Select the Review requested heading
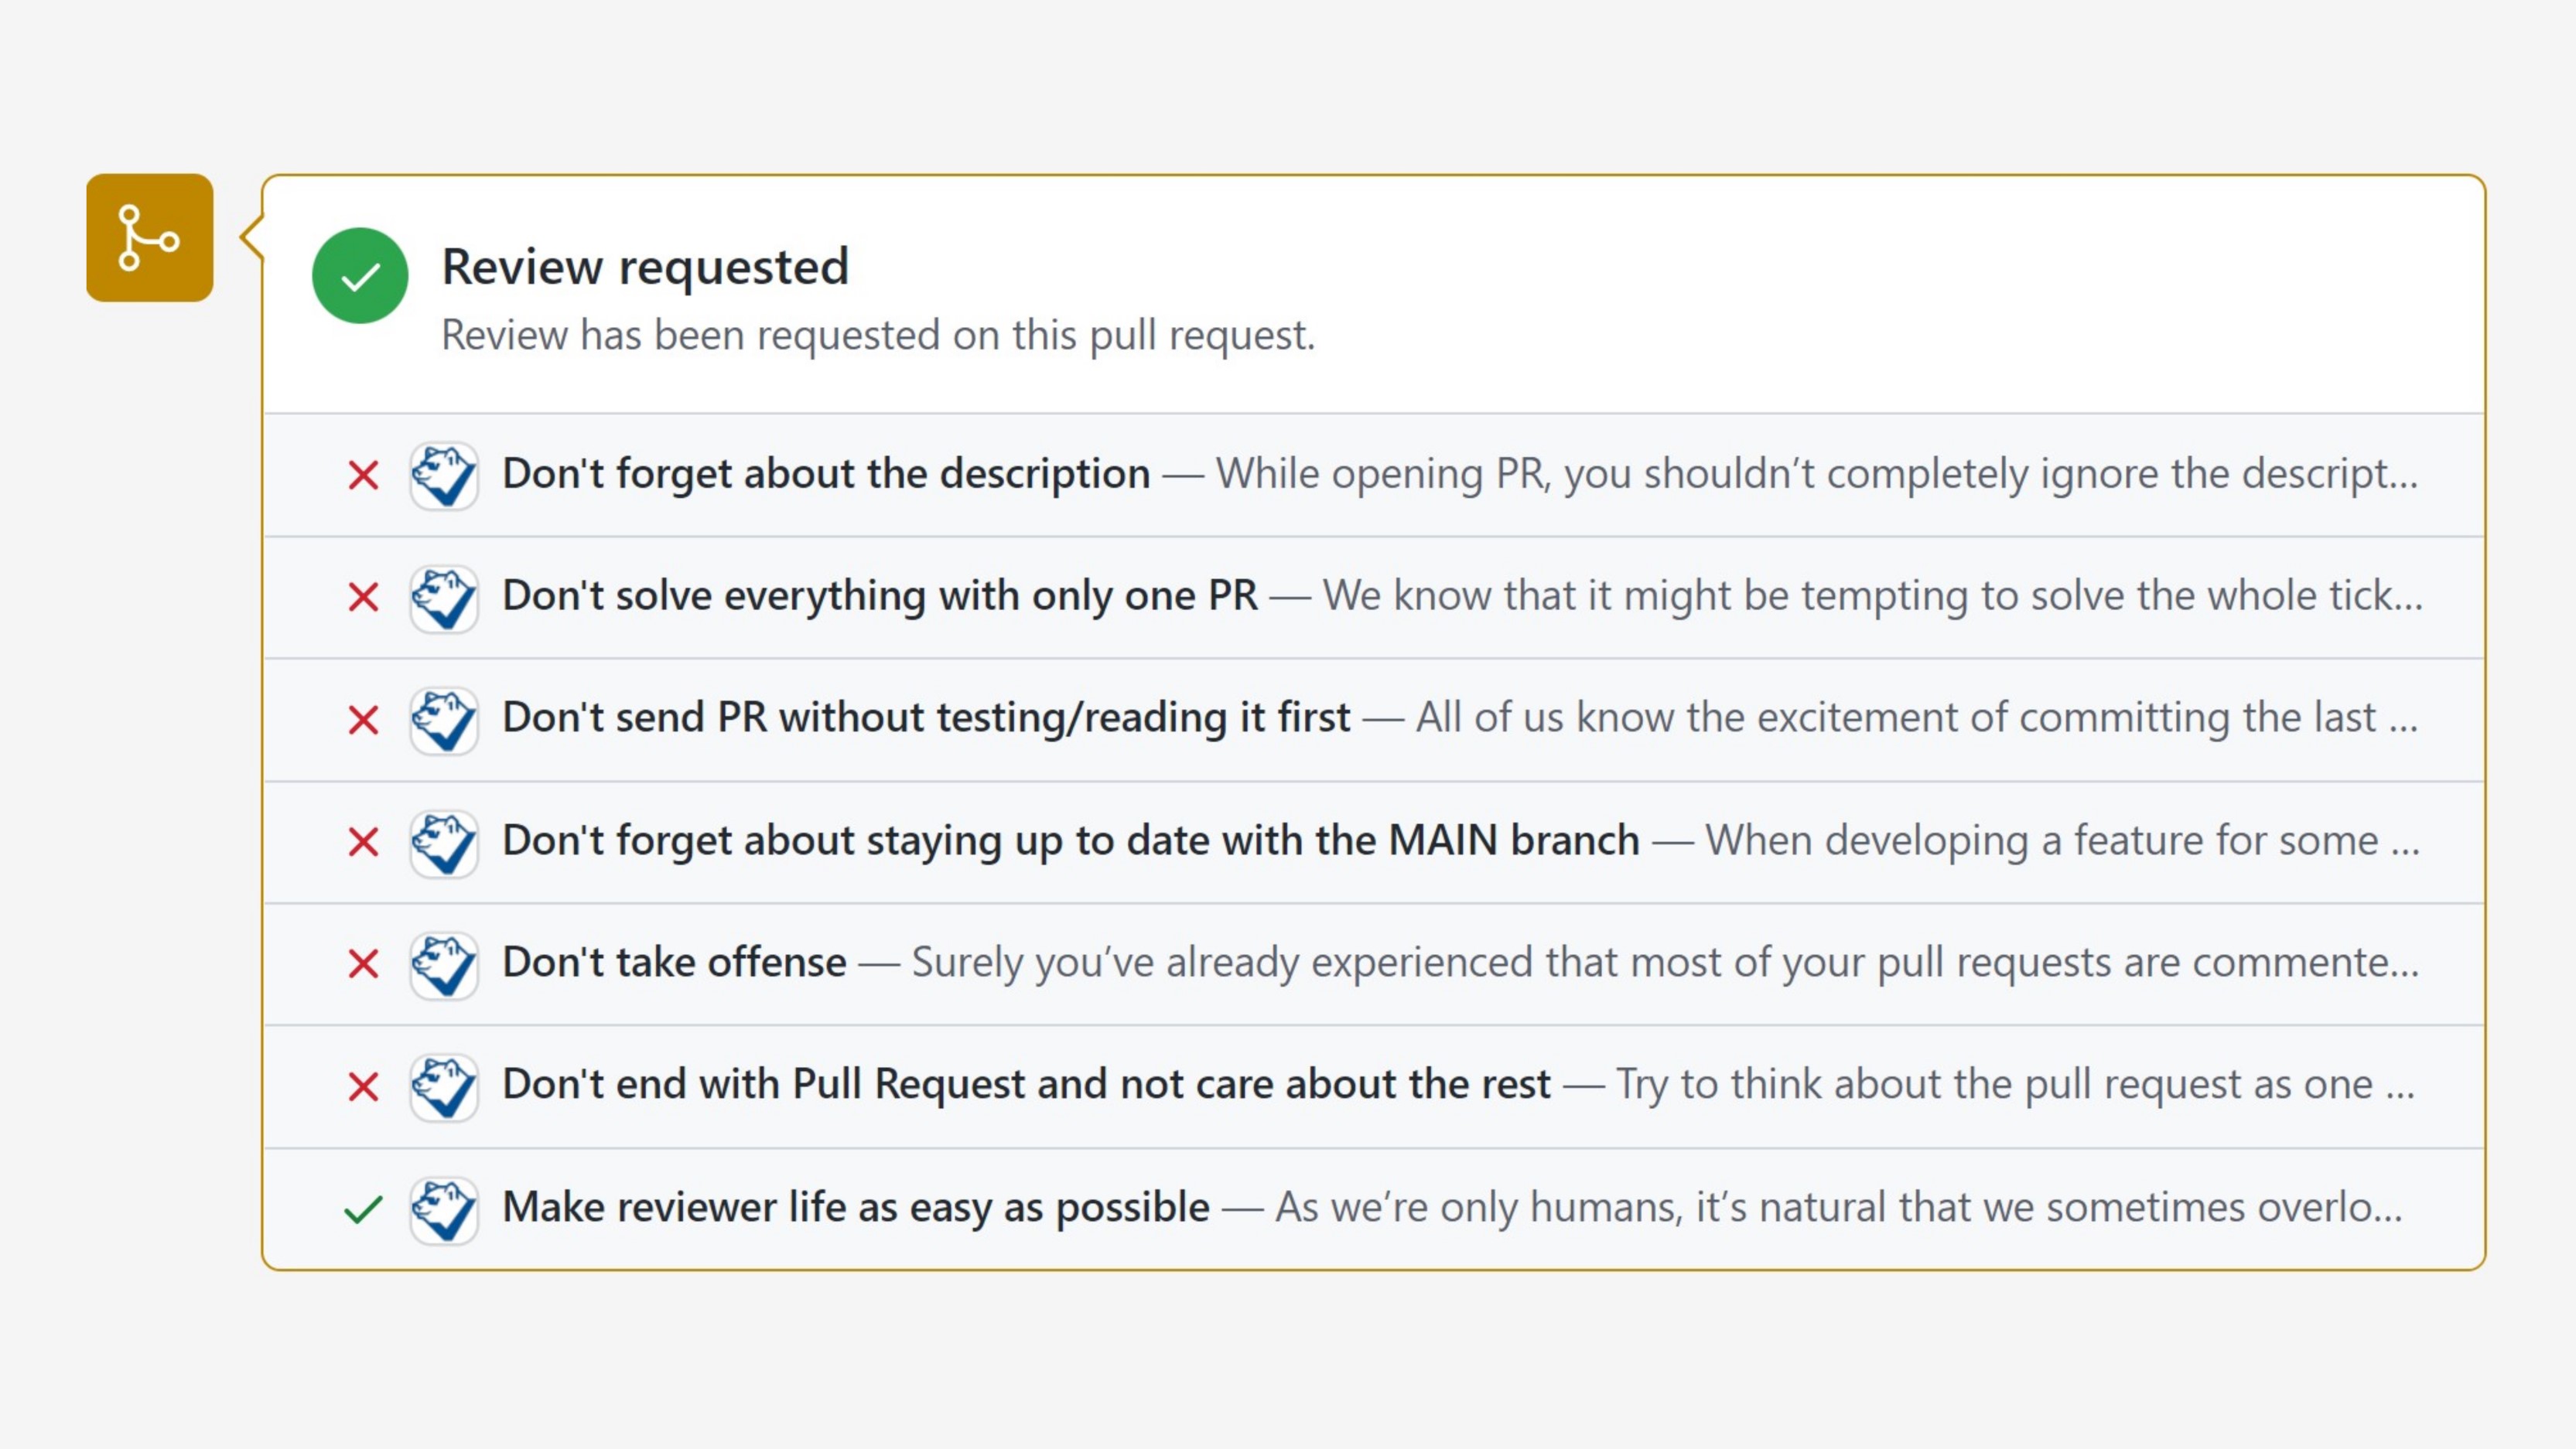 click(645, 267)
